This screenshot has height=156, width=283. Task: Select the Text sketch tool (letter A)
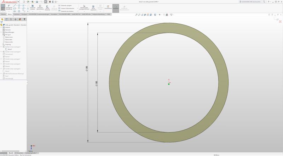28,8
